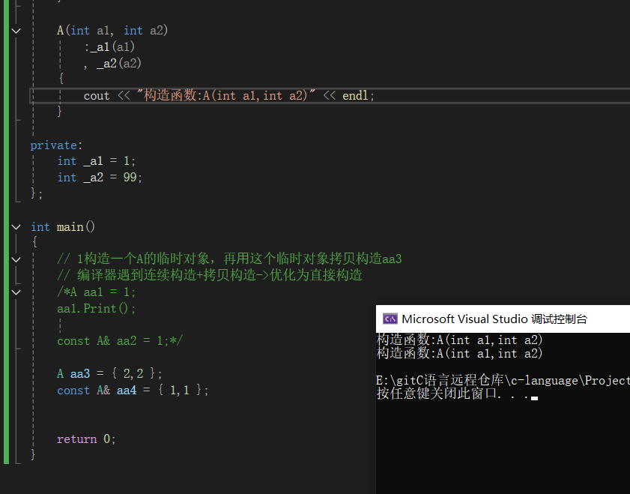Collapse the int main() function block
The width and height of the screenshot is (630, 494).
tap(16, 227)
